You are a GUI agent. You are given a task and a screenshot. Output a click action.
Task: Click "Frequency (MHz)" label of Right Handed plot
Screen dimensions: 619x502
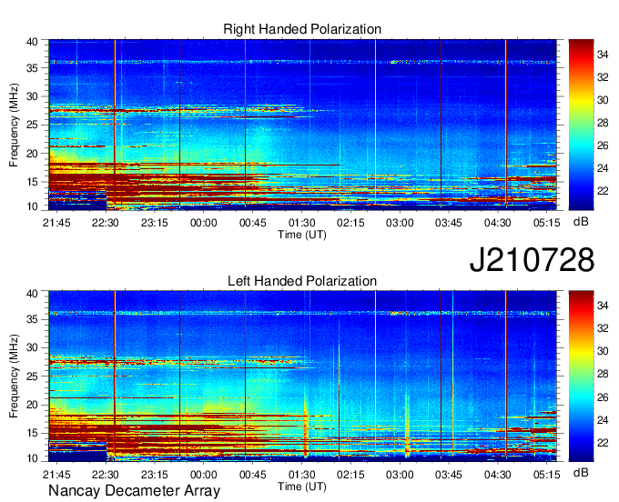point(15,125)
